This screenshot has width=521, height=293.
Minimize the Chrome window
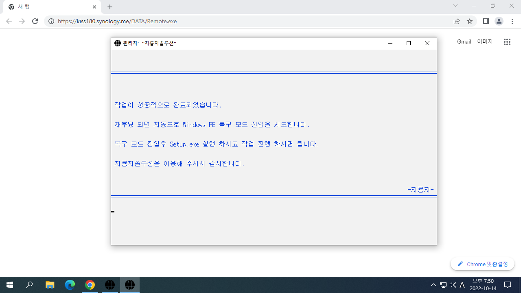(474, 6)
